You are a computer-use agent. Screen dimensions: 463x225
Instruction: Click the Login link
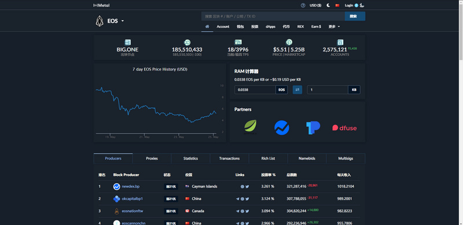point(349,5)
